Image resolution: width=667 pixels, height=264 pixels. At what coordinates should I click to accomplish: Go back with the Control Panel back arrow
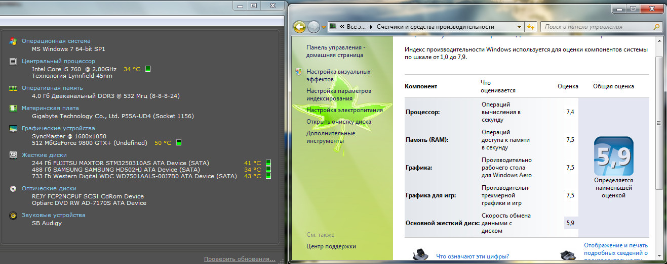tap(299, 27)
